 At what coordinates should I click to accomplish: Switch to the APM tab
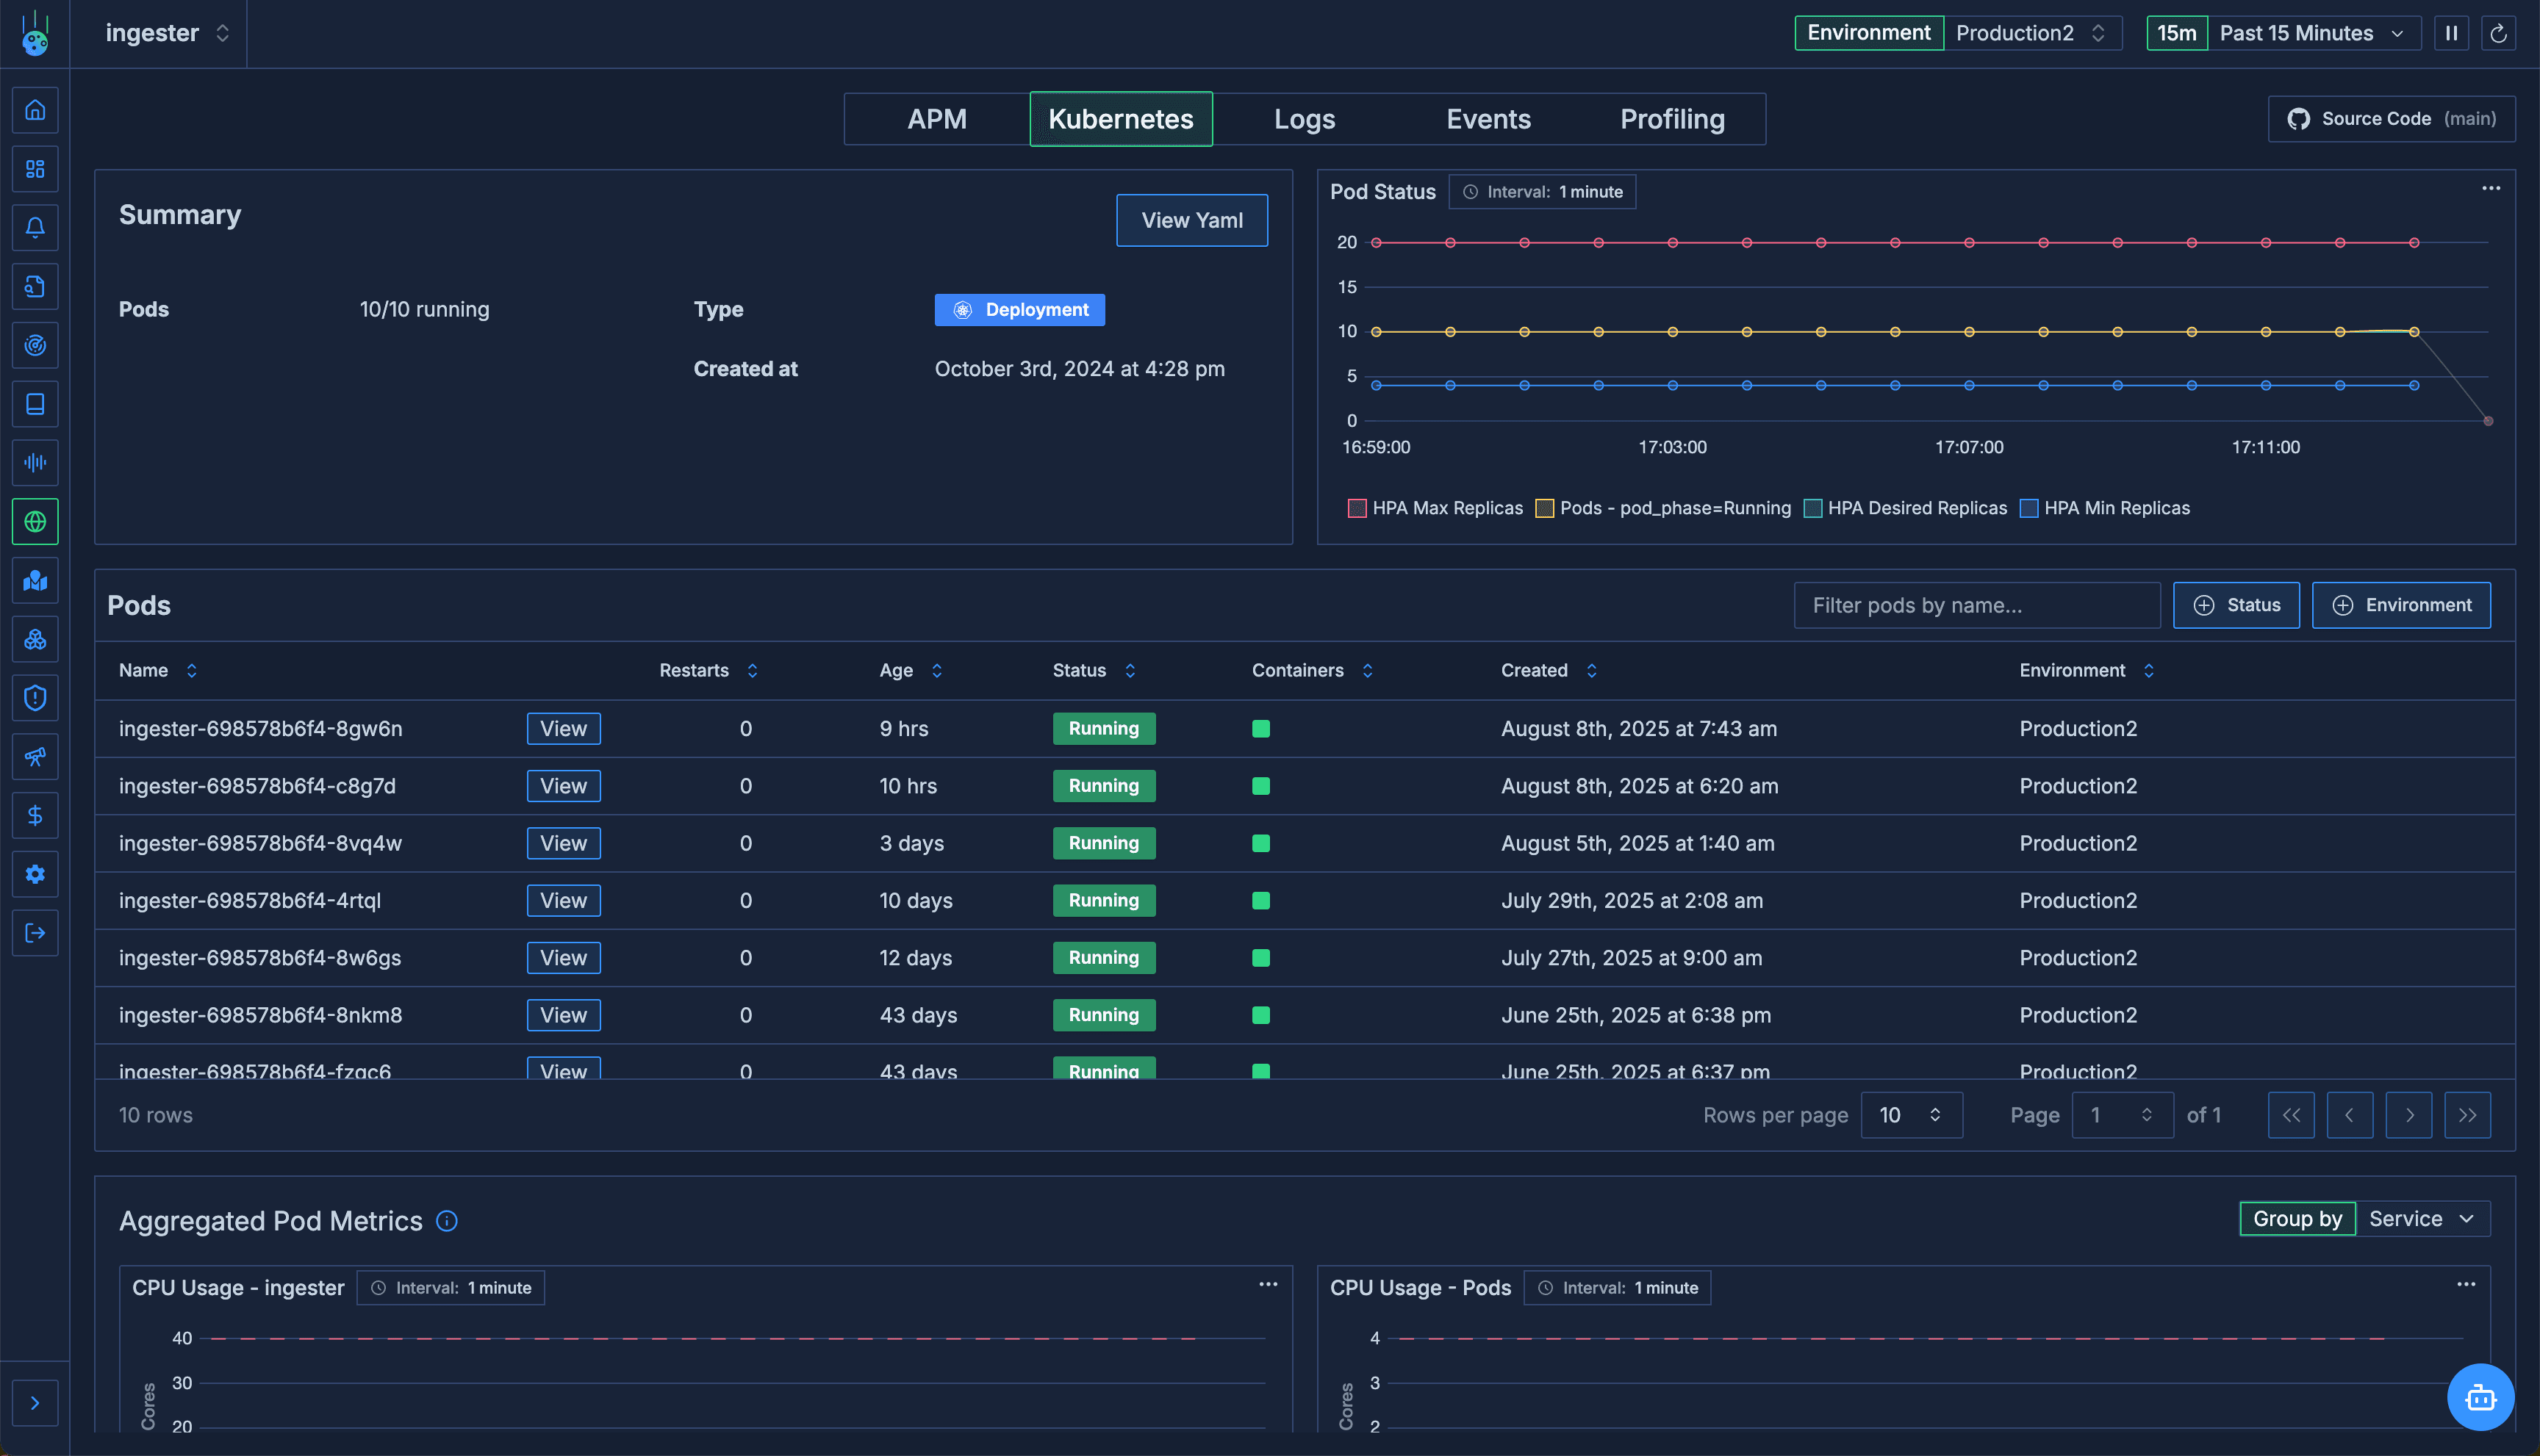click(x=936, y=119)
